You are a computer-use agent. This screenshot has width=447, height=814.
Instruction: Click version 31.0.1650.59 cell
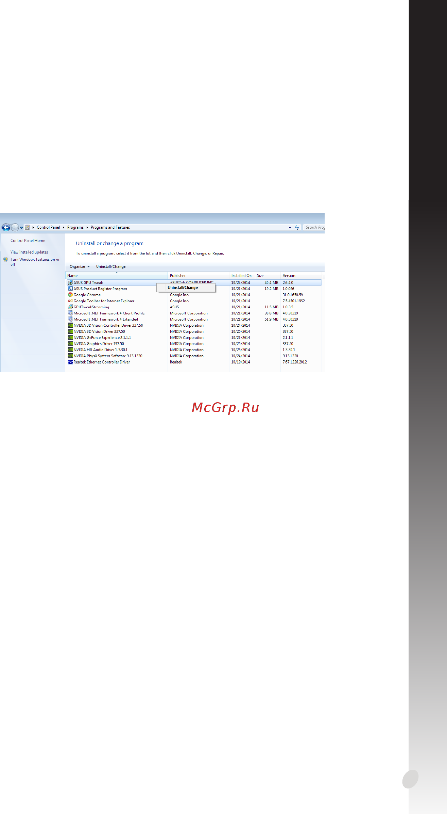pyautogui.click(x=293, y=295)
